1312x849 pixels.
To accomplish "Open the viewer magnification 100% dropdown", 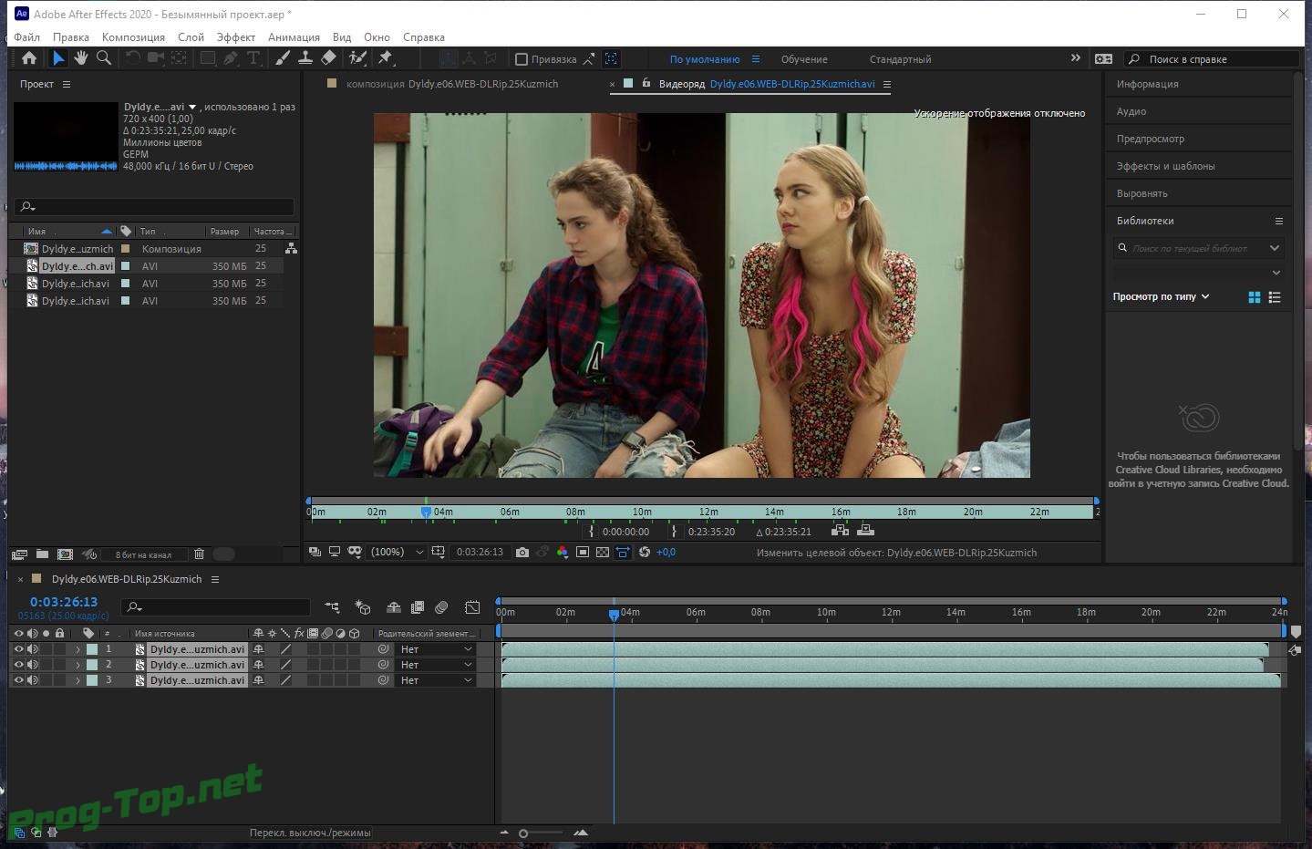I will (398, 552).
